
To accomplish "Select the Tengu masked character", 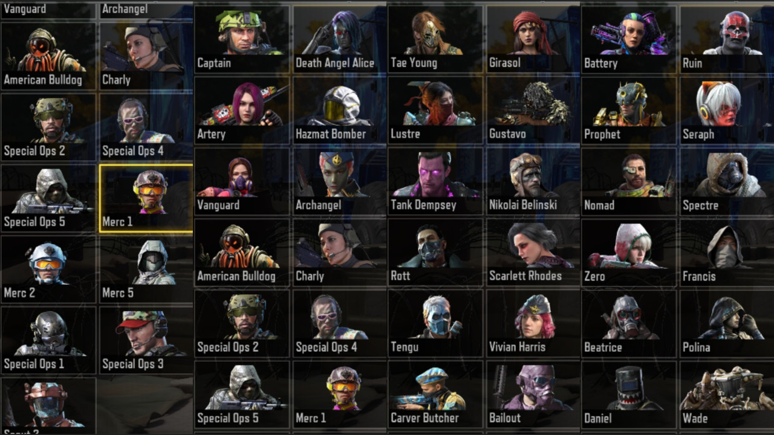I will coord(435,324).
